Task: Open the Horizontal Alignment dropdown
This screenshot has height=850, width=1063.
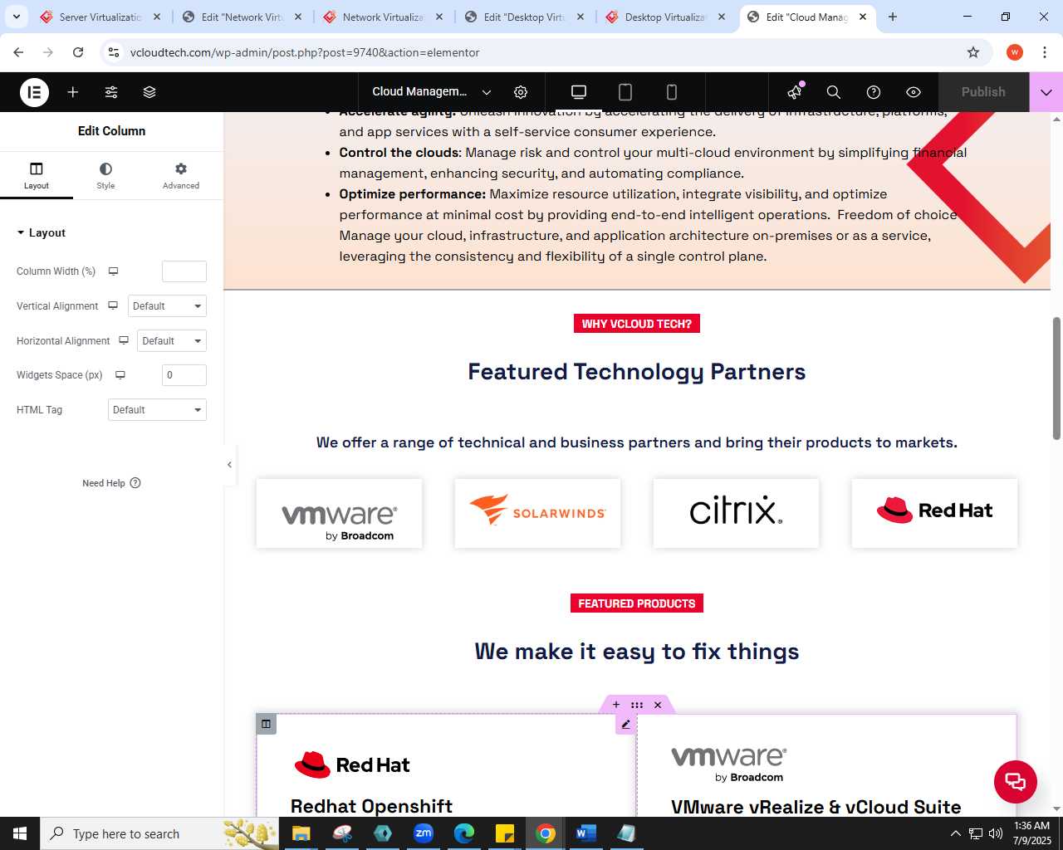Action: (x=172, y=341)
